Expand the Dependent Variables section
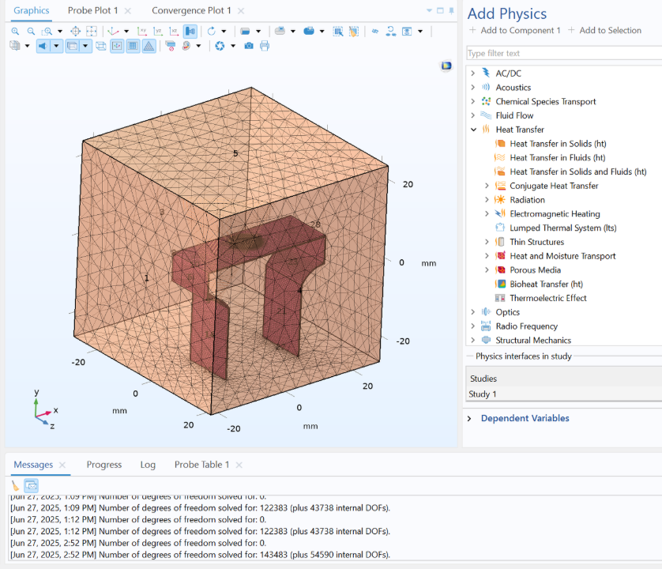 [x=469, y=418]
